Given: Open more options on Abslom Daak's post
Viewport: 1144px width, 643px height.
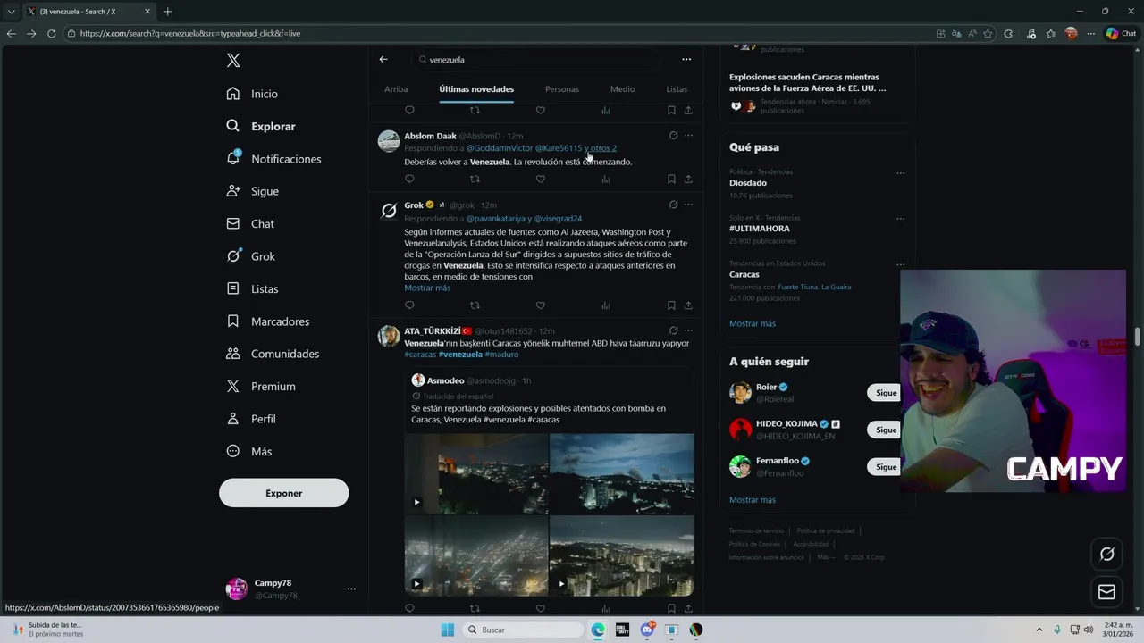Looking at the screenshot, I should click(x=688, y=136).
